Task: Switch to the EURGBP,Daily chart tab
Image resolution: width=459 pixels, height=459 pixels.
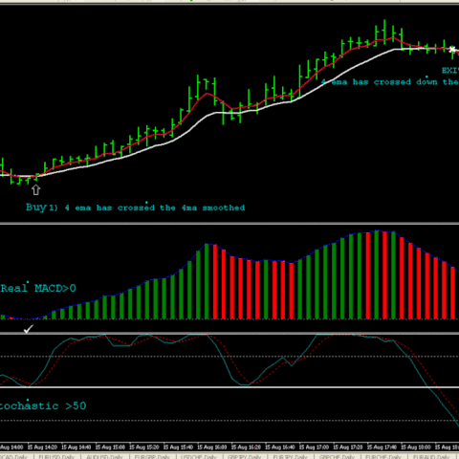Action: pos(152,456)
